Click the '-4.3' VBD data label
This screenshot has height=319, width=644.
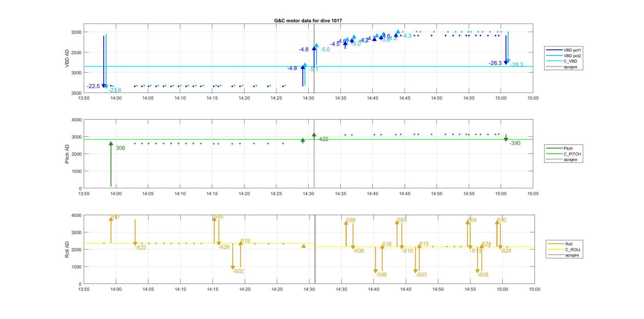pyautogui.click(x=407, y=36)
